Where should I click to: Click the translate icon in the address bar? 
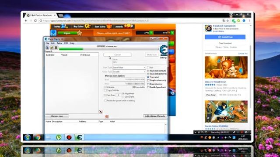tap(224, 20)
